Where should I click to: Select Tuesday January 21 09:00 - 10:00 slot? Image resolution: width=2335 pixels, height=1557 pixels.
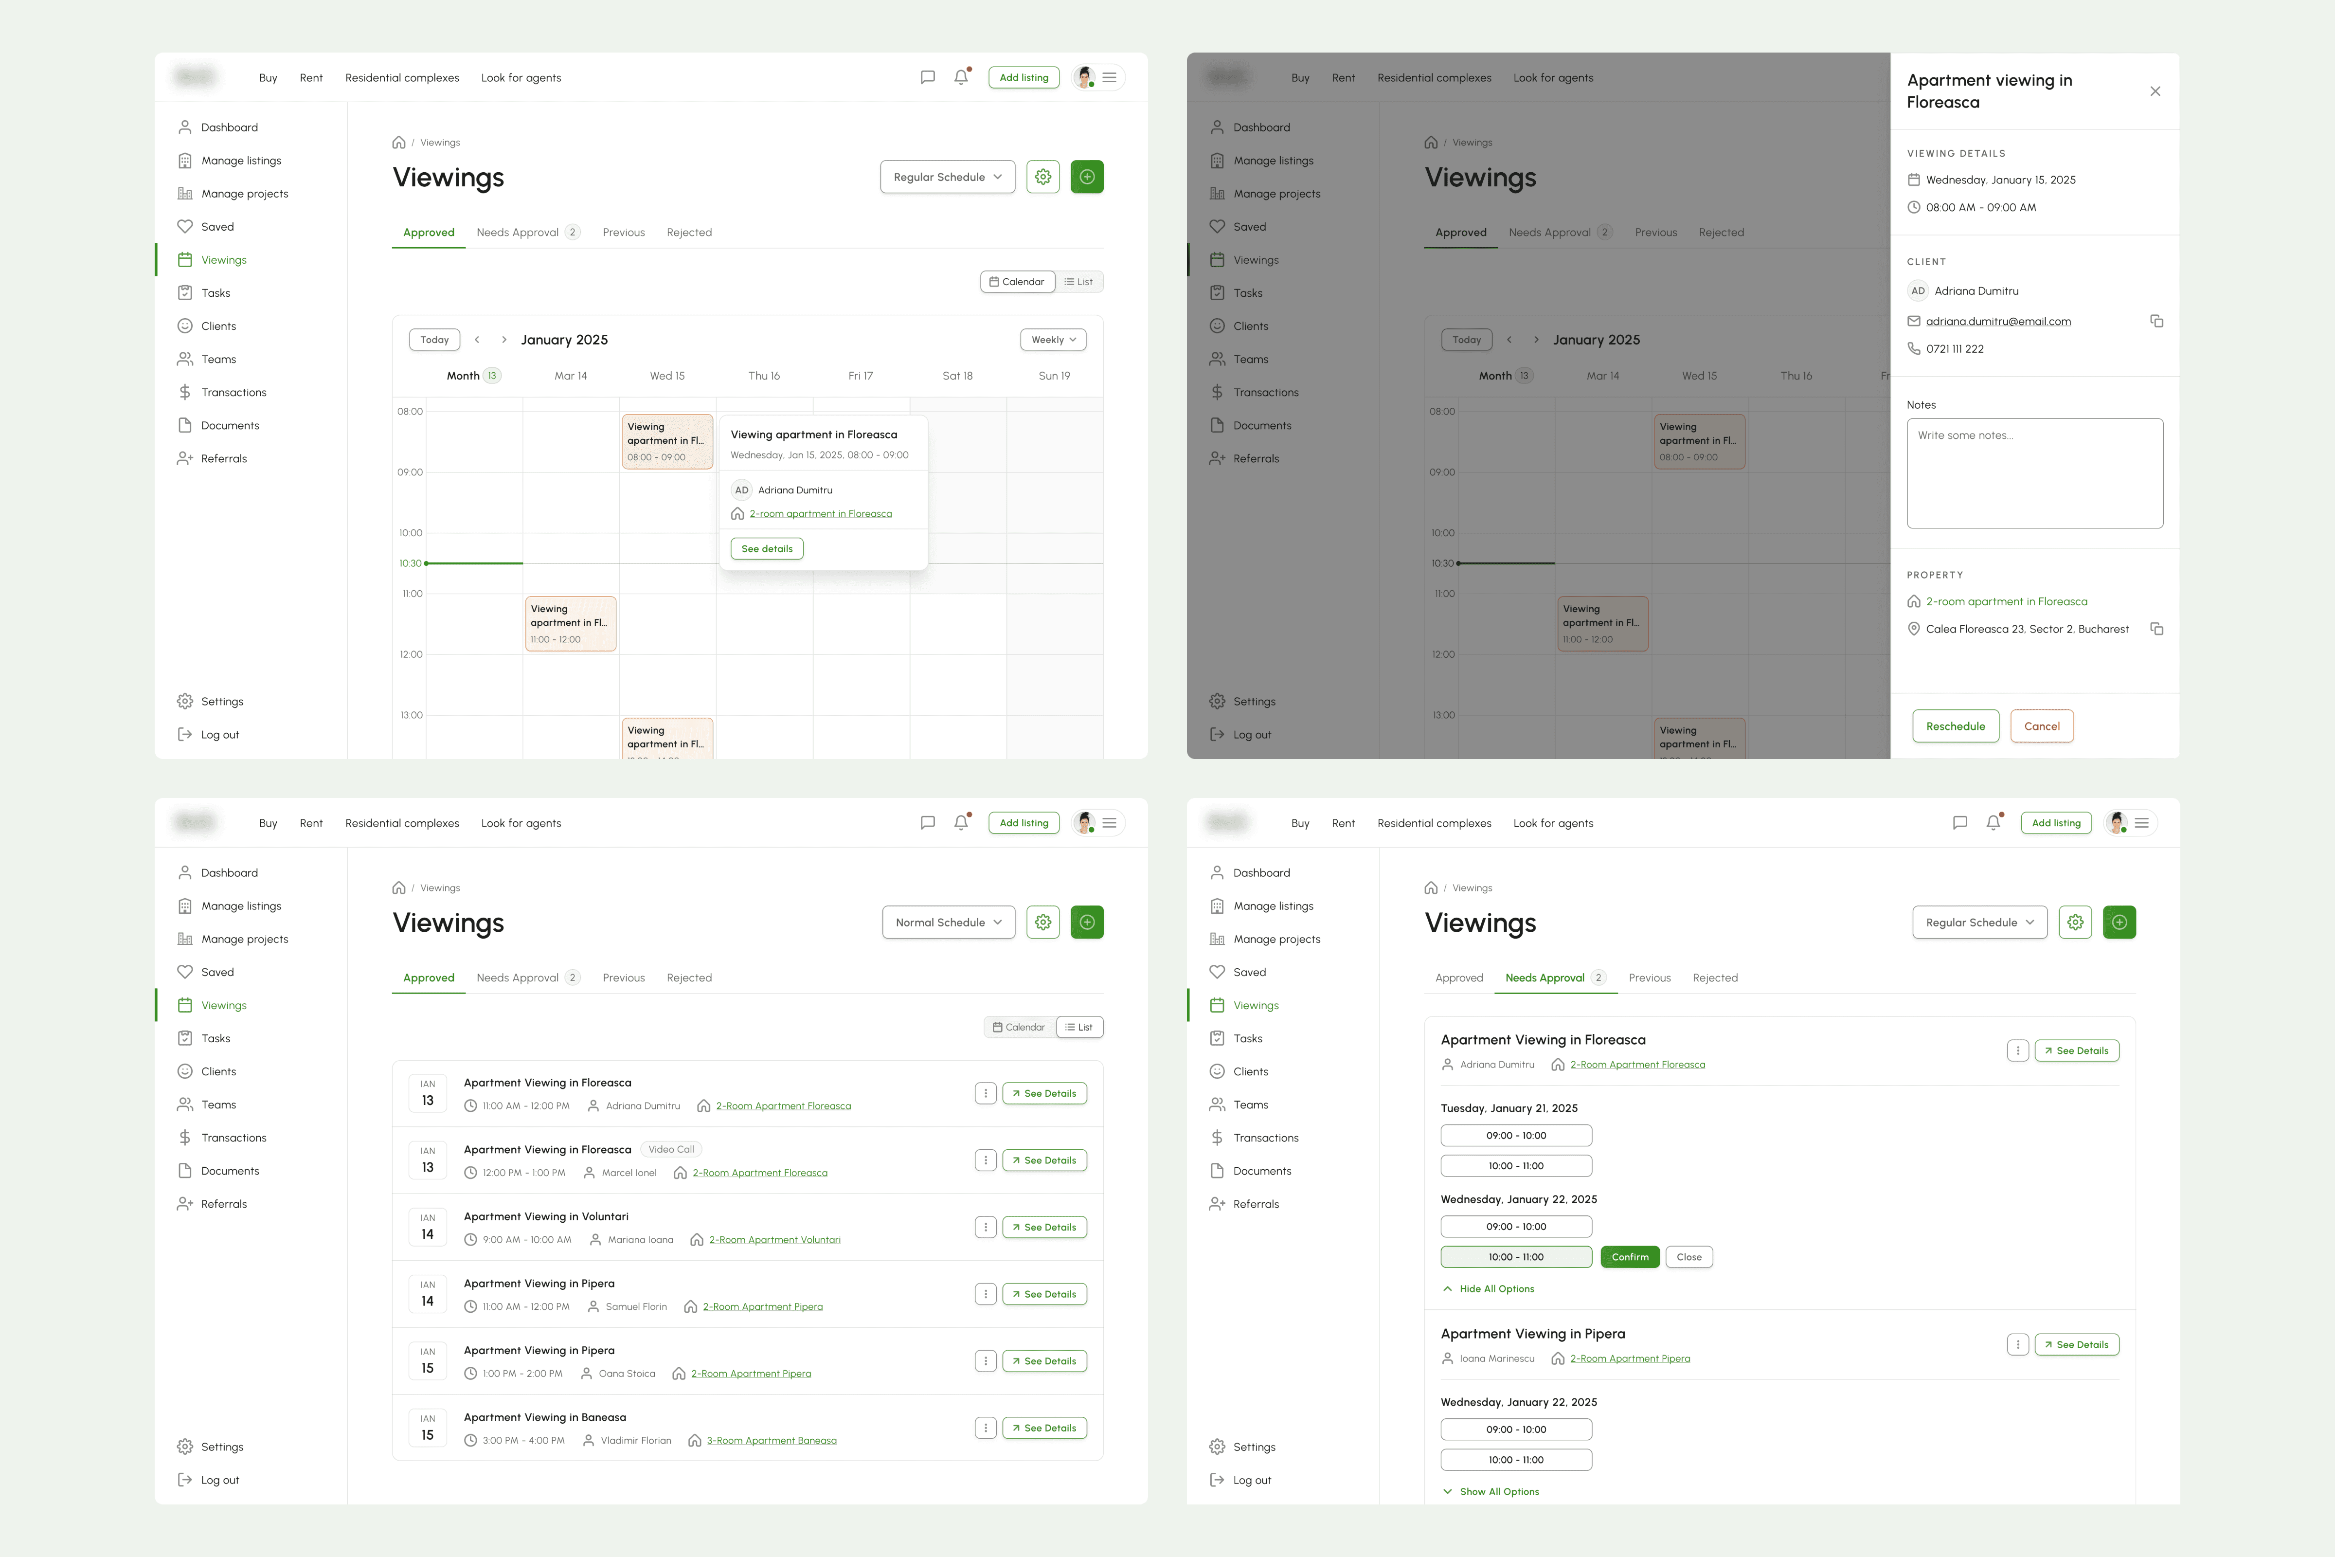pos(1516,1135)
